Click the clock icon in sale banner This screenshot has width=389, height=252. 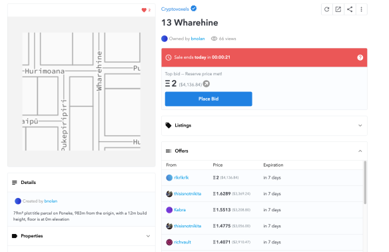point(169,57)
